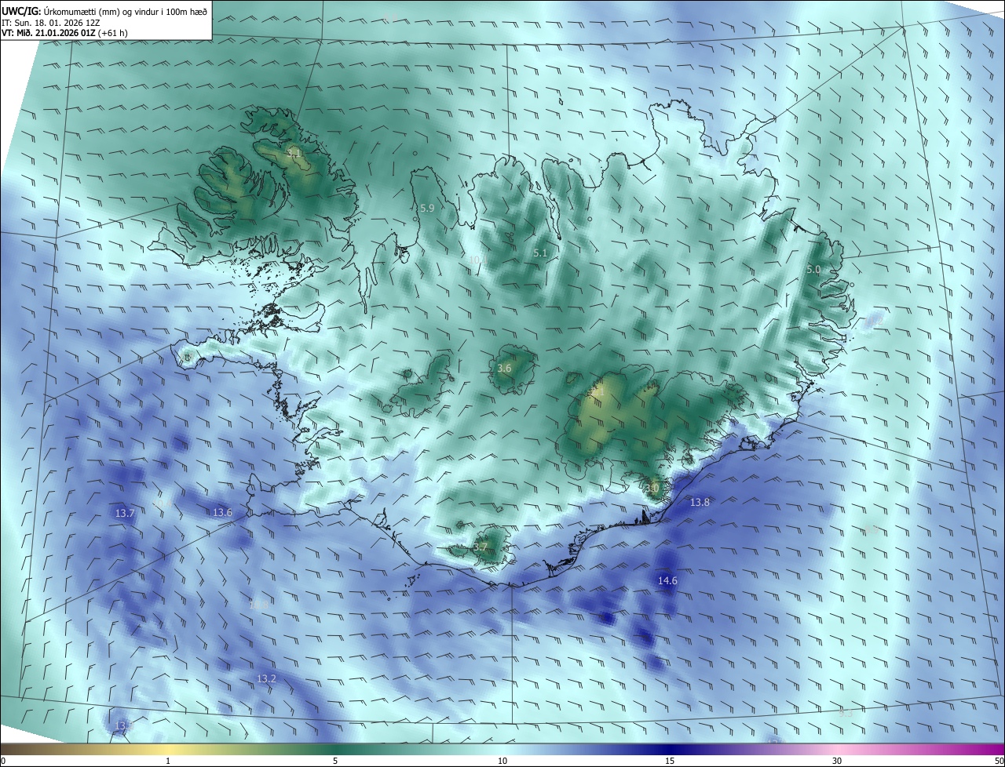Image resolution: width=1005 pixels, height=767 pixels.
Task: Click the 5.9 value label on the map
Action: [x=427, y=209]
